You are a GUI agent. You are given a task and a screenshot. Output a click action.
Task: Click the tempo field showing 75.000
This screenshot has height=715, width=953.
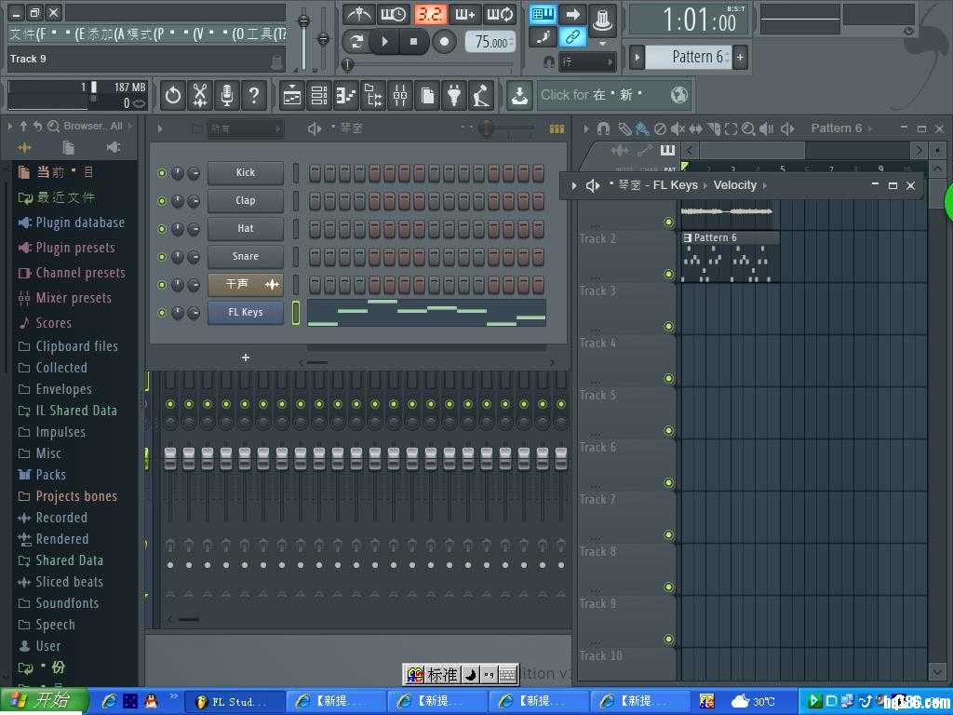(490, 42)
